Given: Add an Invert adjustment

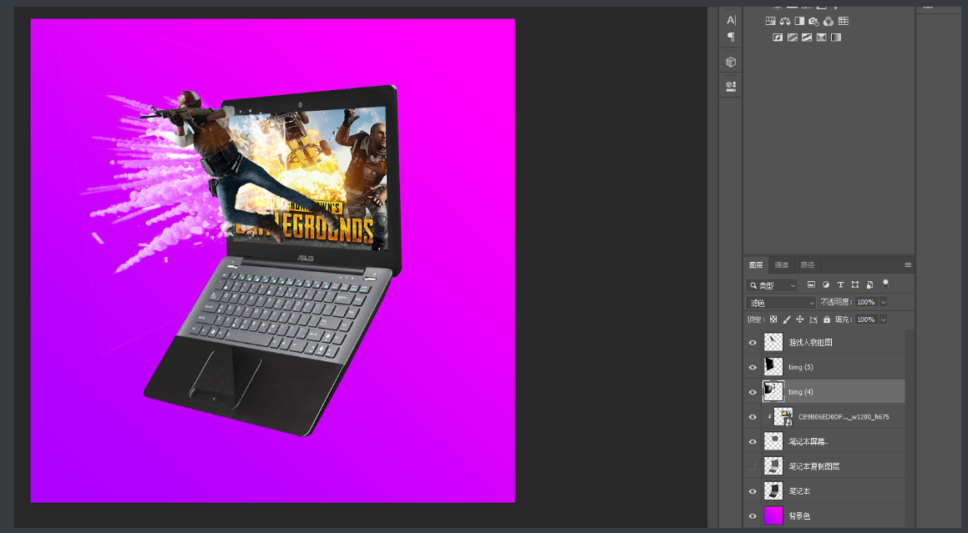Looking at the screenshot, I should pos(778,38).
